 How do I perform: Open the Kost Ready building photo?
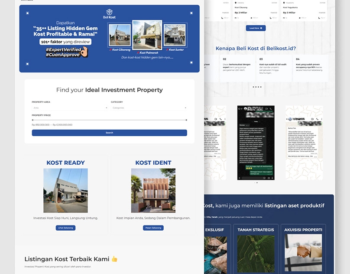click(x=66, y=190)
